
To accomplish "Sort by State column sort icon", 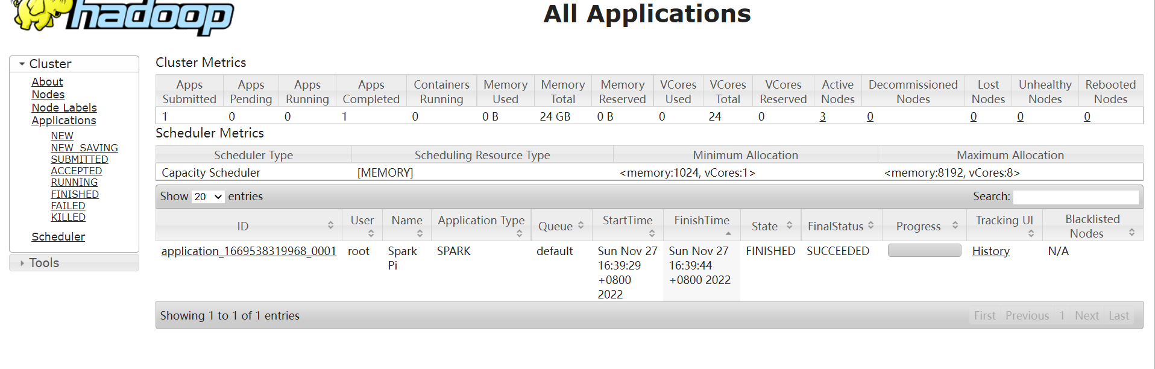I will (789, 225).
